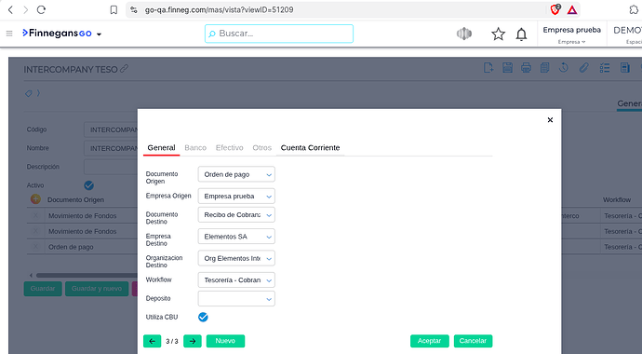The width and height of the screenshot is (642, 354).
Task: Expand the Workflow dropdown
Action: [236, 279]
